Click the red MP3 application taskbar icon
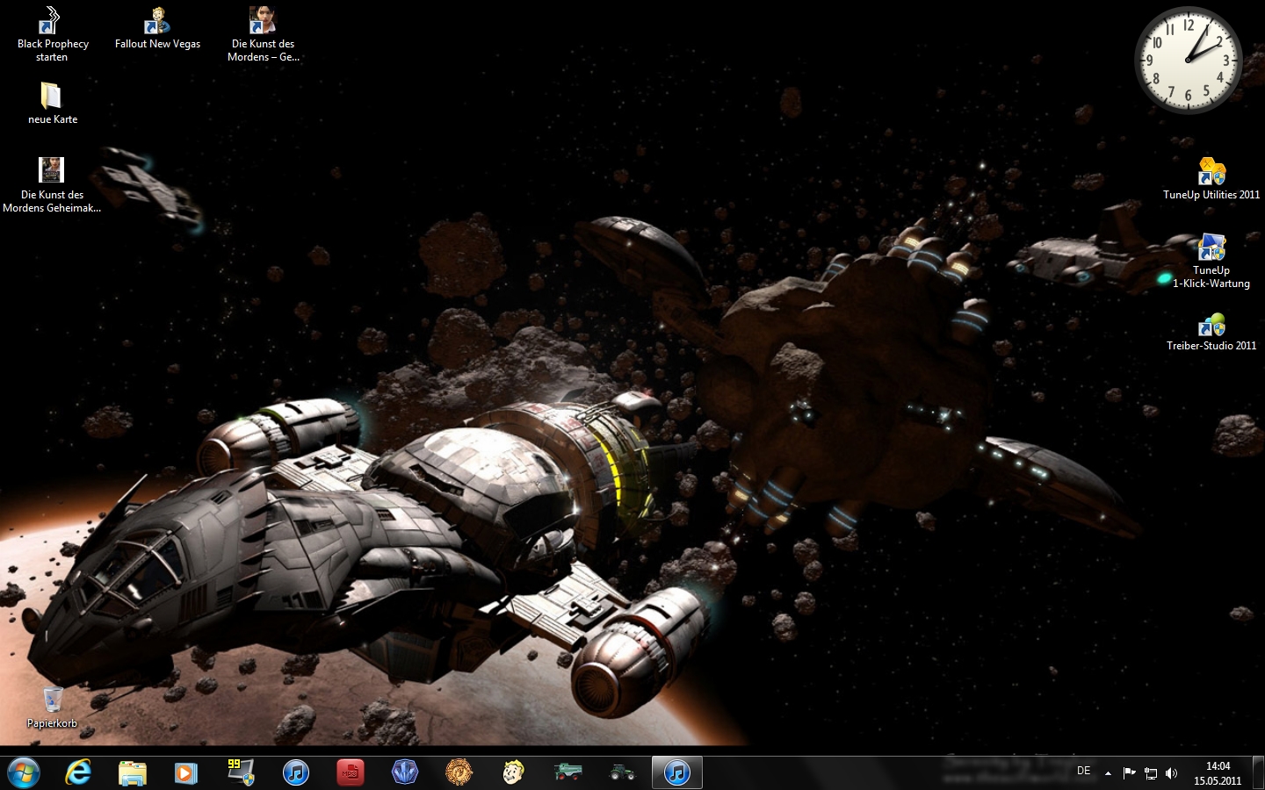The width and height of the screenshot is (1265, 790). tap(351, 772)
